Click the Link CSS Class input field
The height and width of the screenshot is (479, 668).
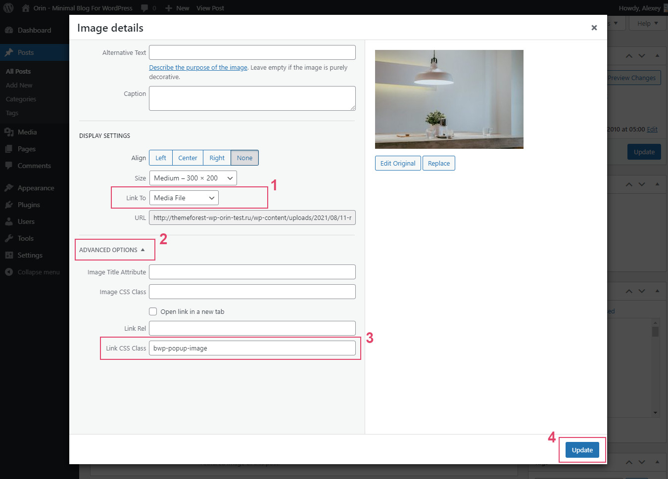click(x=252, y=348)
